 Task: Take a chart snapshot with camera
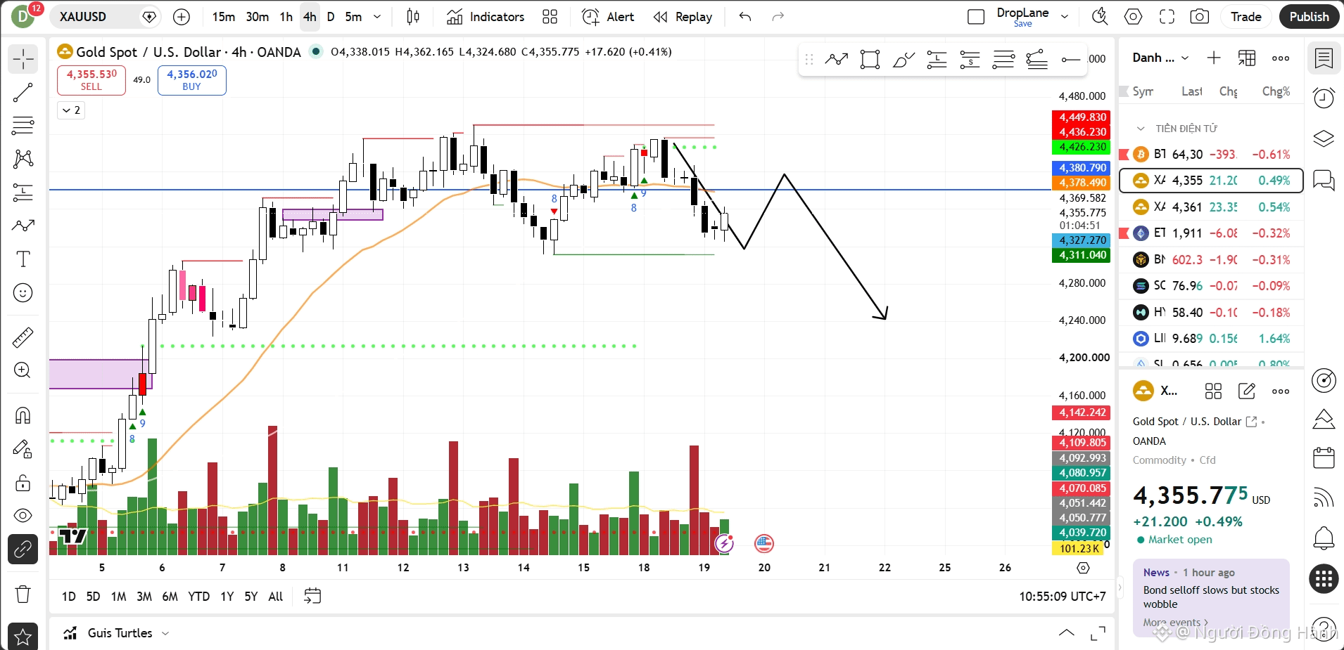tap(1200, 17)
